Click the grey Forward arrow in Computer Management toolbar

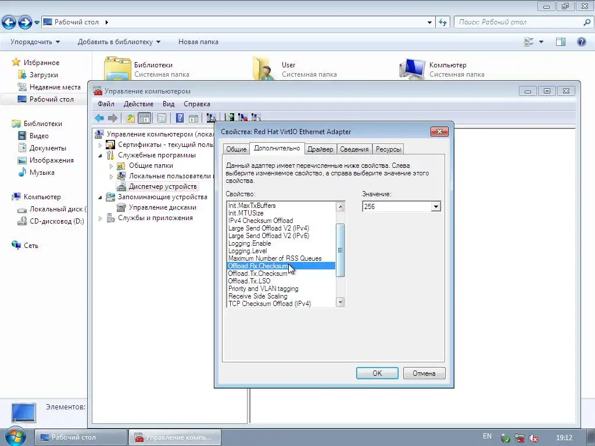pos(113,118)
